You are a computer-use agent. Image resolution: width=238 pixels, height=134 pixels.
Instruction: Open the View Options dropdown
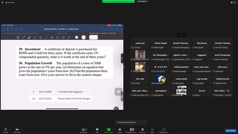pos(143,1)
